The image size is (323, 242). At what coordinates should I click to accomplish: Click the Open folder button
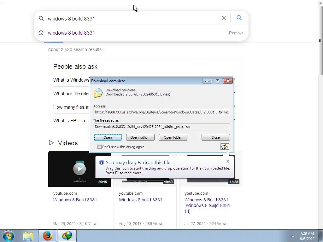173,137
